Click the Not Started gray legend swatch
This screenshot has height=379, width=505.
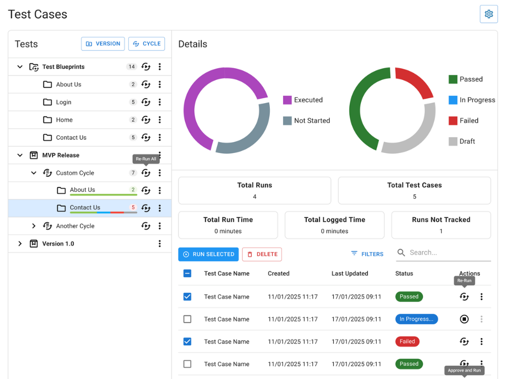coord(288,121)
